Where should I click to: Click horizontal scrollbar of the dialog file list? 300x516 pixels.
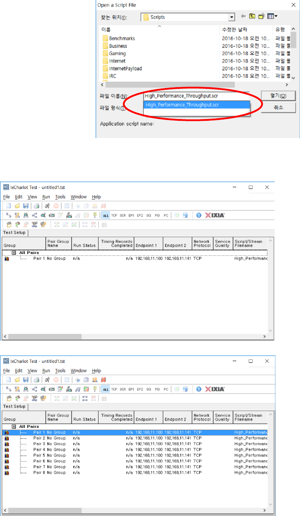pos(170,85)
